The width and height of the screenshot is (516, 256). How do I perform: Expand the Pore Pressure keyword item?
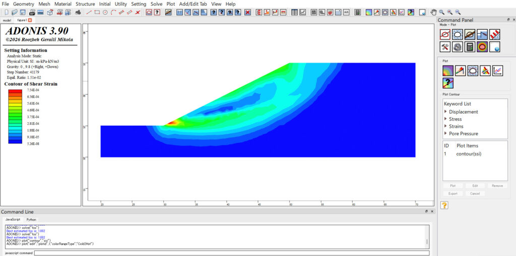click(445, 134)
